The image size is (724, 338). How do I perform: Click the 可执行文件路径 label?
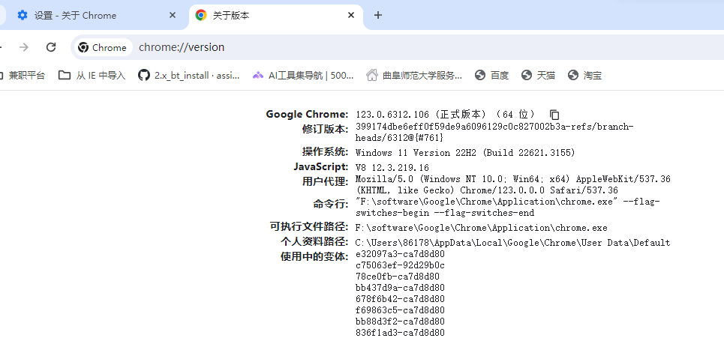pyautogui.click(x=309, y=226)
